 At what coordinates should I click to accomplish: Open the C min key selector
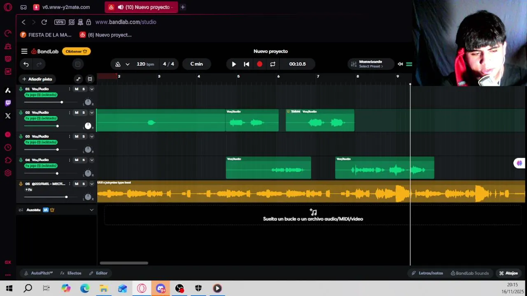196,64
